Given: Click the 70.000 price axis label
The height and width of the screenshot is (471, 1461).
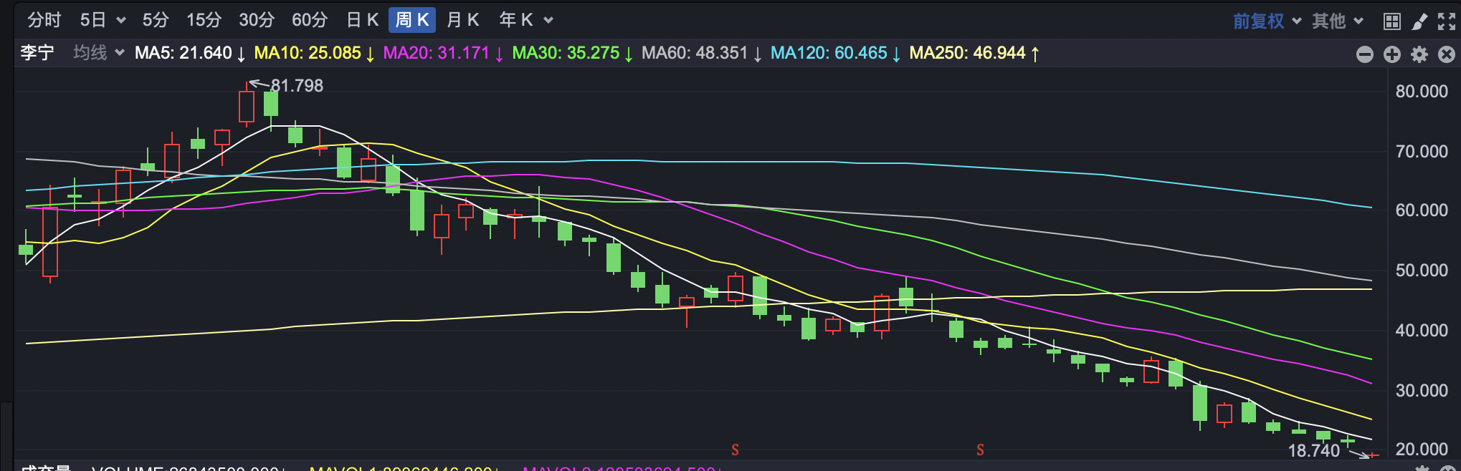Looking at the screenshot, I should (1422, 152).
